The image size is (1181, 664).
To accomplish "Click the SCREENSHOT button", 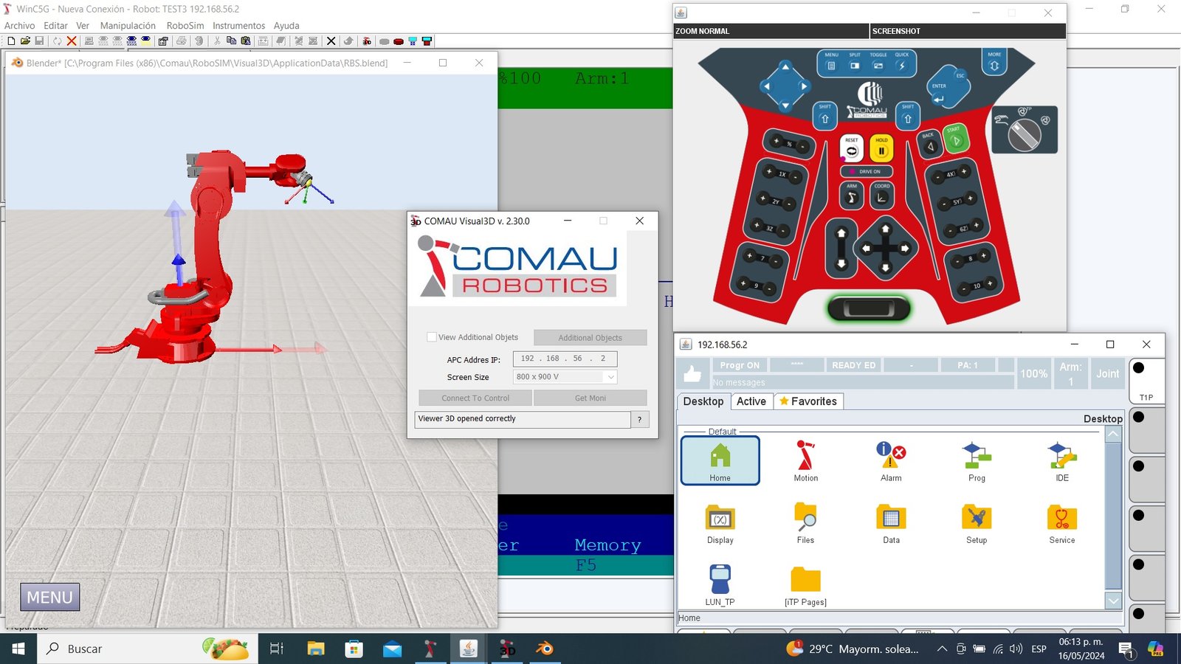I will tap(968, 31).
